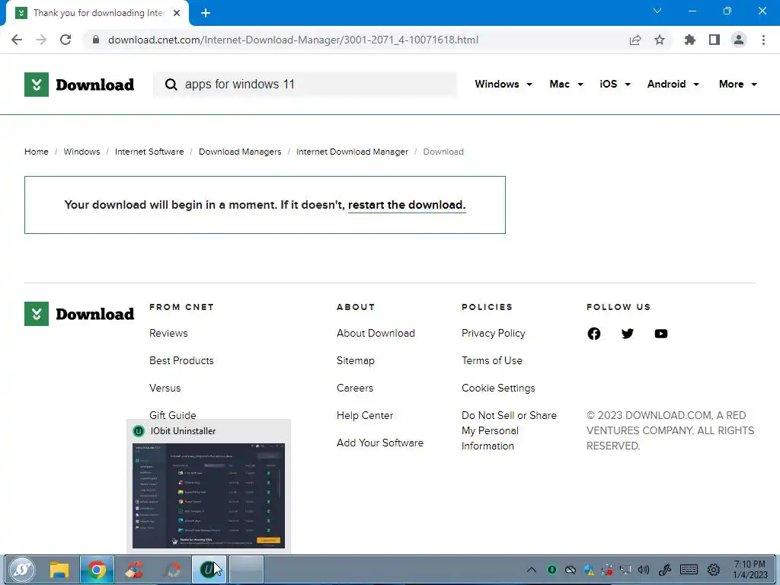Image resolution: width=780 pixels, height=585 pixels.
Task: Go to Home breadcrumb
Action: tap(37, 152)
